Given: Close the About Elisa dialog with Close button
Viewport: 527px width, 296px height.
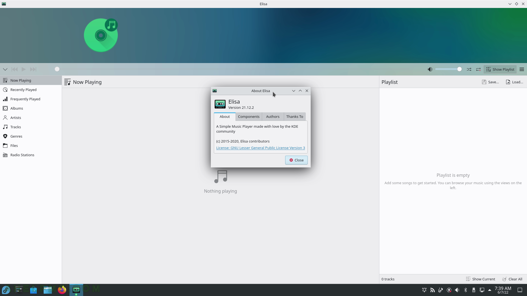Looking at the screenshot, I should (x=296, y=160).
